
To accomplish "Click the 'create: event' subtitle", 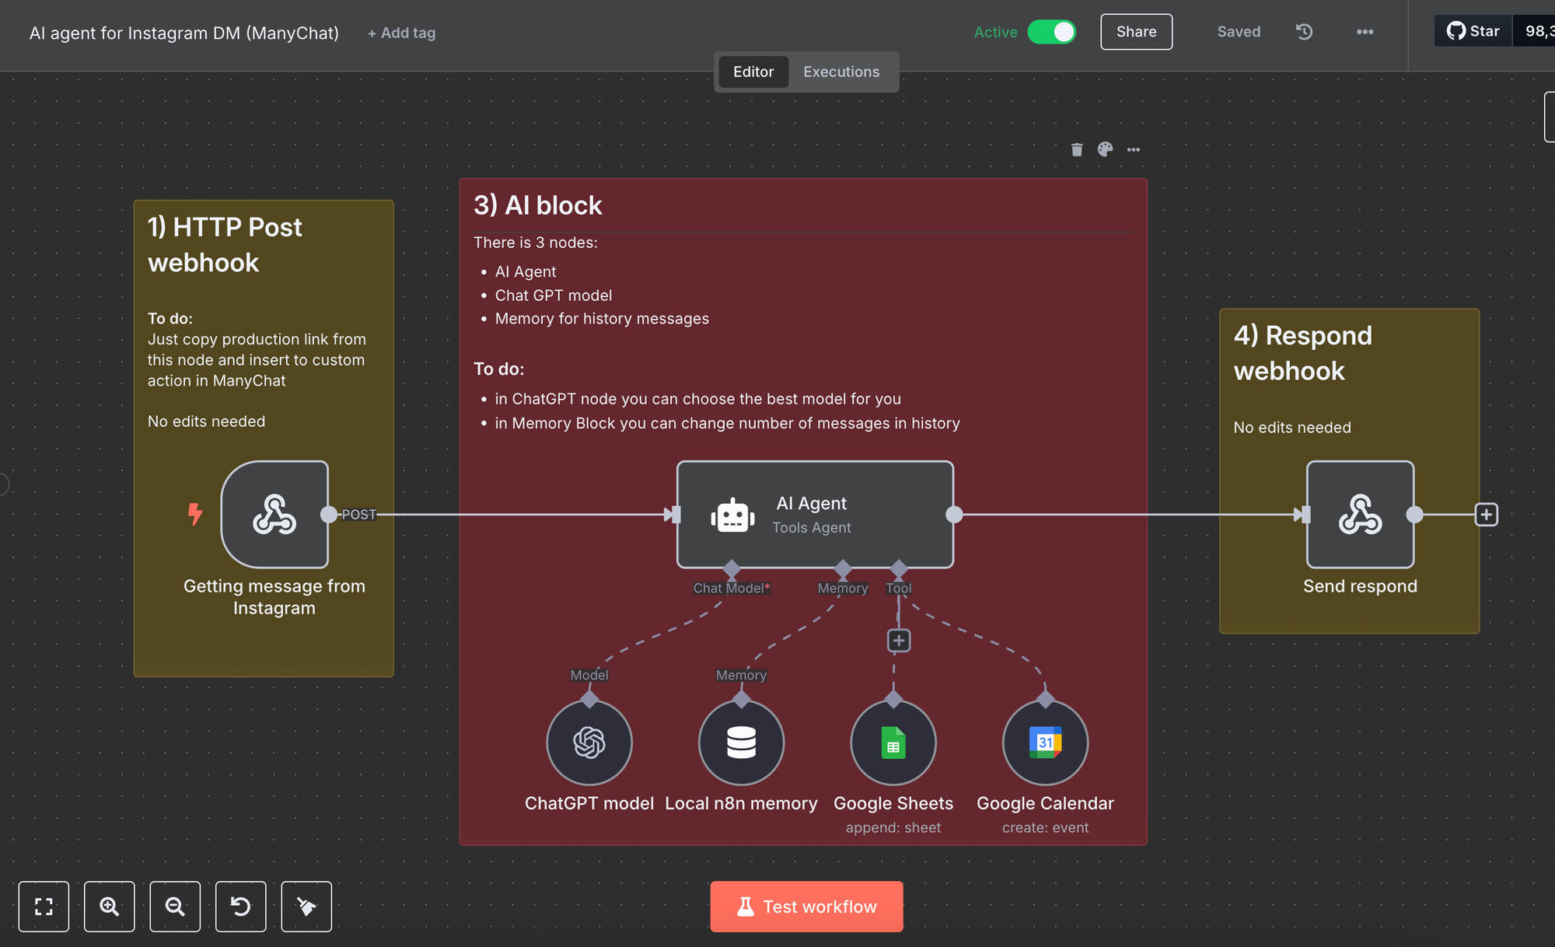I will click(1045, 828).
